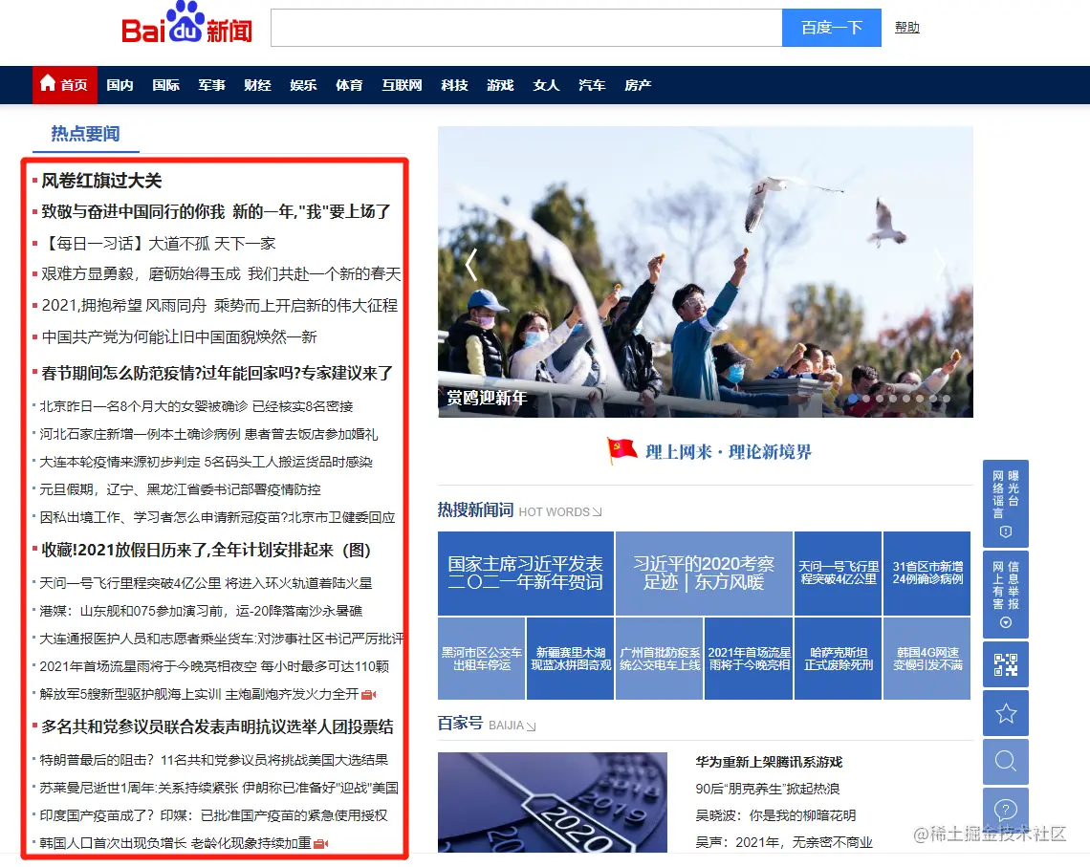Open the 游戏 navigation tab
1090x867 pixels.
point(500,85)
